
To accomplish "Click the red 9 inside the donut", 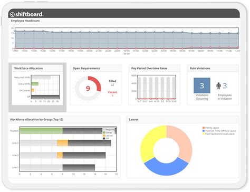I will pyautogui.click(x=88, y=88).
